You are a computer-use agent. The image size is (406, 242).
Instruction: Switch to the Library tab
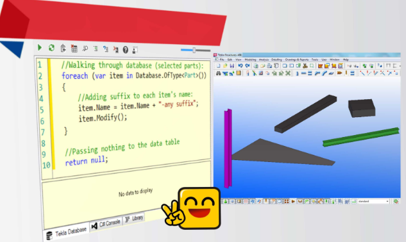[x=134, y=219]
